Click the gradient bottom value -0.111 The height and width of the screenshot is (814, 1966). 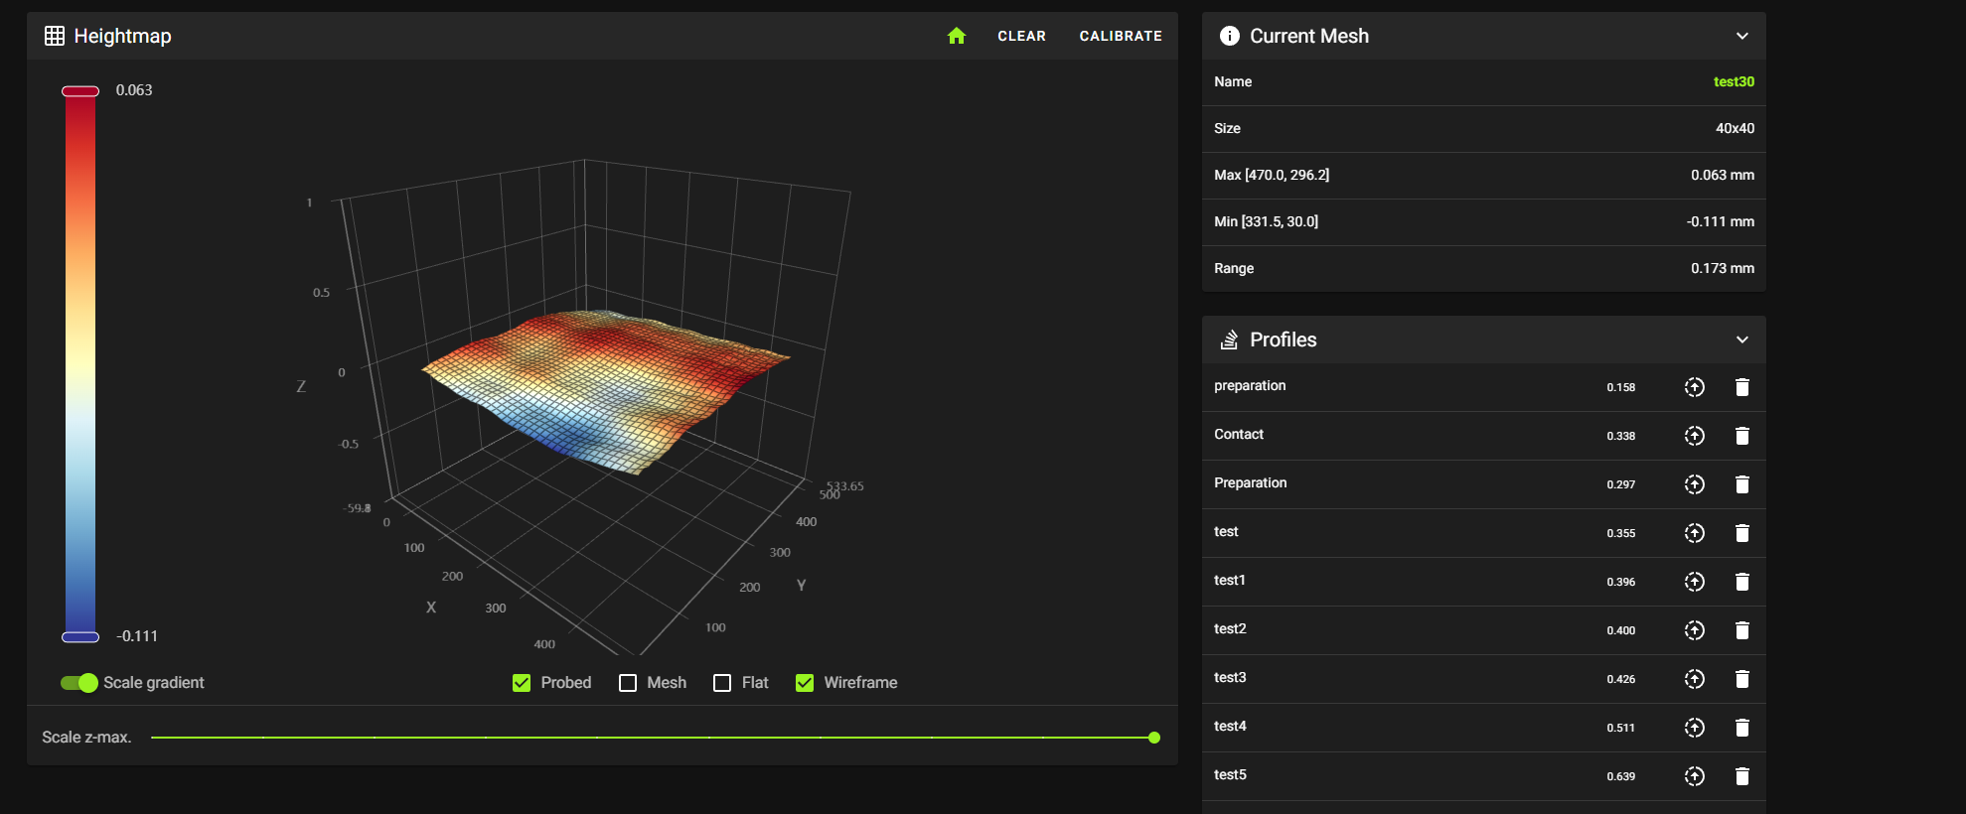[x=137, y=635]
